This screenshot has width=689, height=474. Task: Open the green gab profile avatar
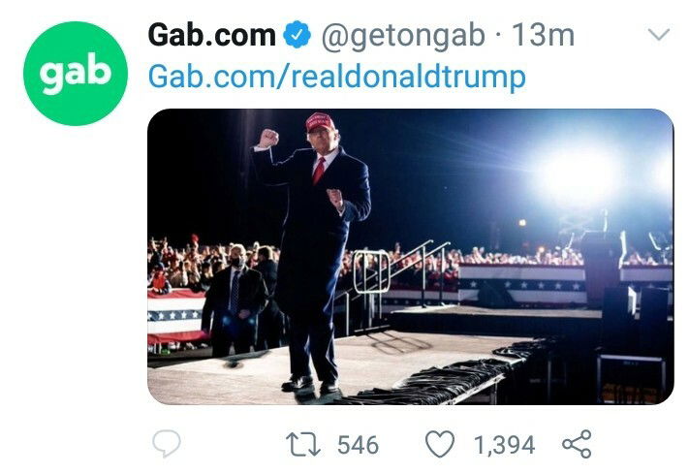tap(76, 74)
